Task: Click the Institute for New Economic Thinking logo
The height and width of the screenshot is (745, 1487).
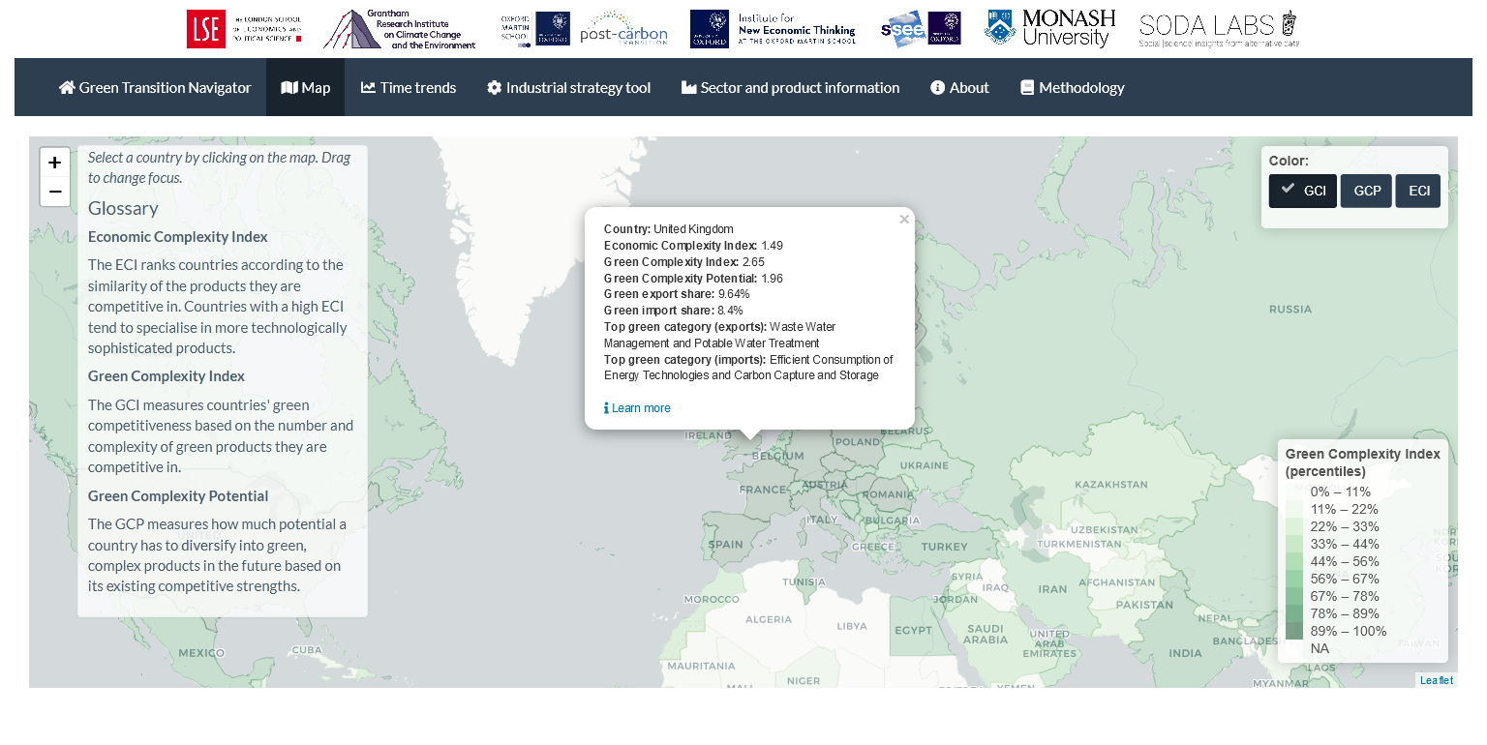Action: point(773,29)
